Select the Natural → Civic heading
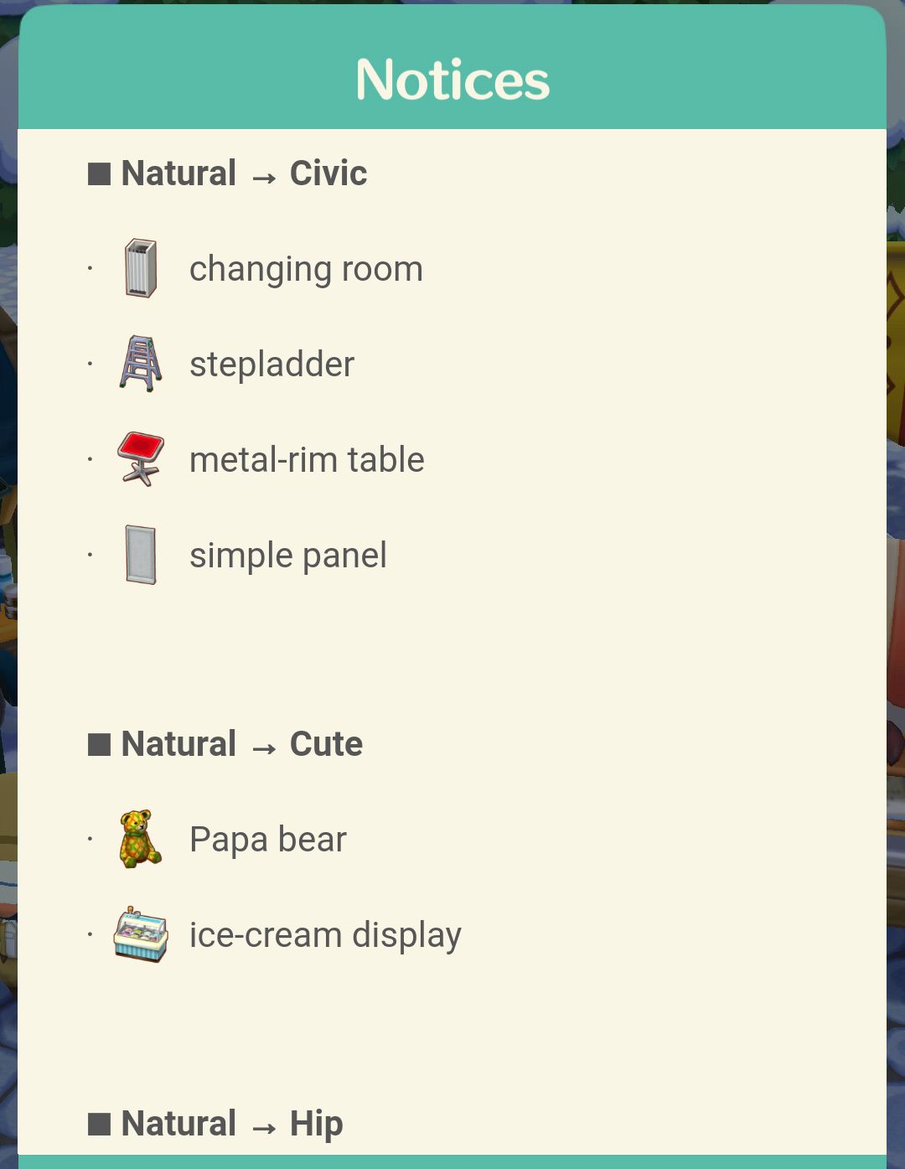This screenshot has width=905, height=1169. pyautogui.click(x=244, y=173)
